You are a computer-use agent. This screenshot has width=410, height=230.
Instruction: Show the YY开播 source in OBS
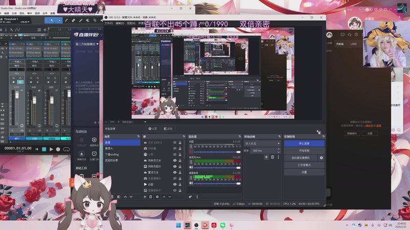[x=175, y=148]
